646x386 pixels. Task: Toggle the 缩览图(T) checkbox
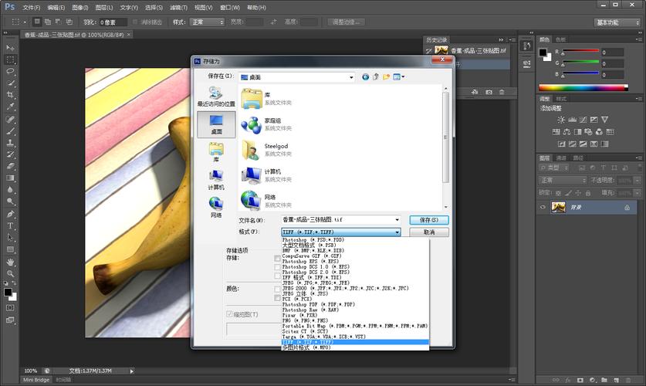point(229,314)
